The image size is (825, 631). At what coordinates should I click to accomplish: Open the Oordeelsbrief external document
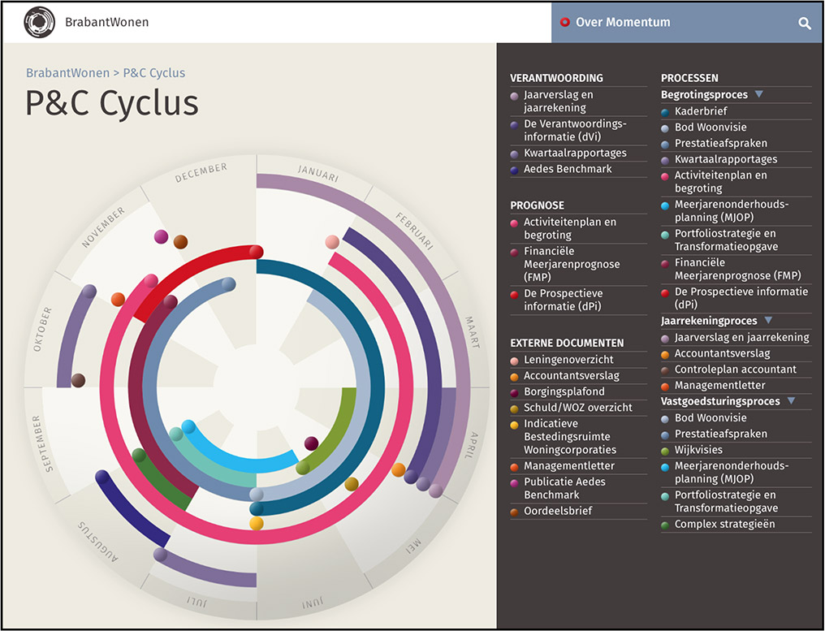point(558,511)
